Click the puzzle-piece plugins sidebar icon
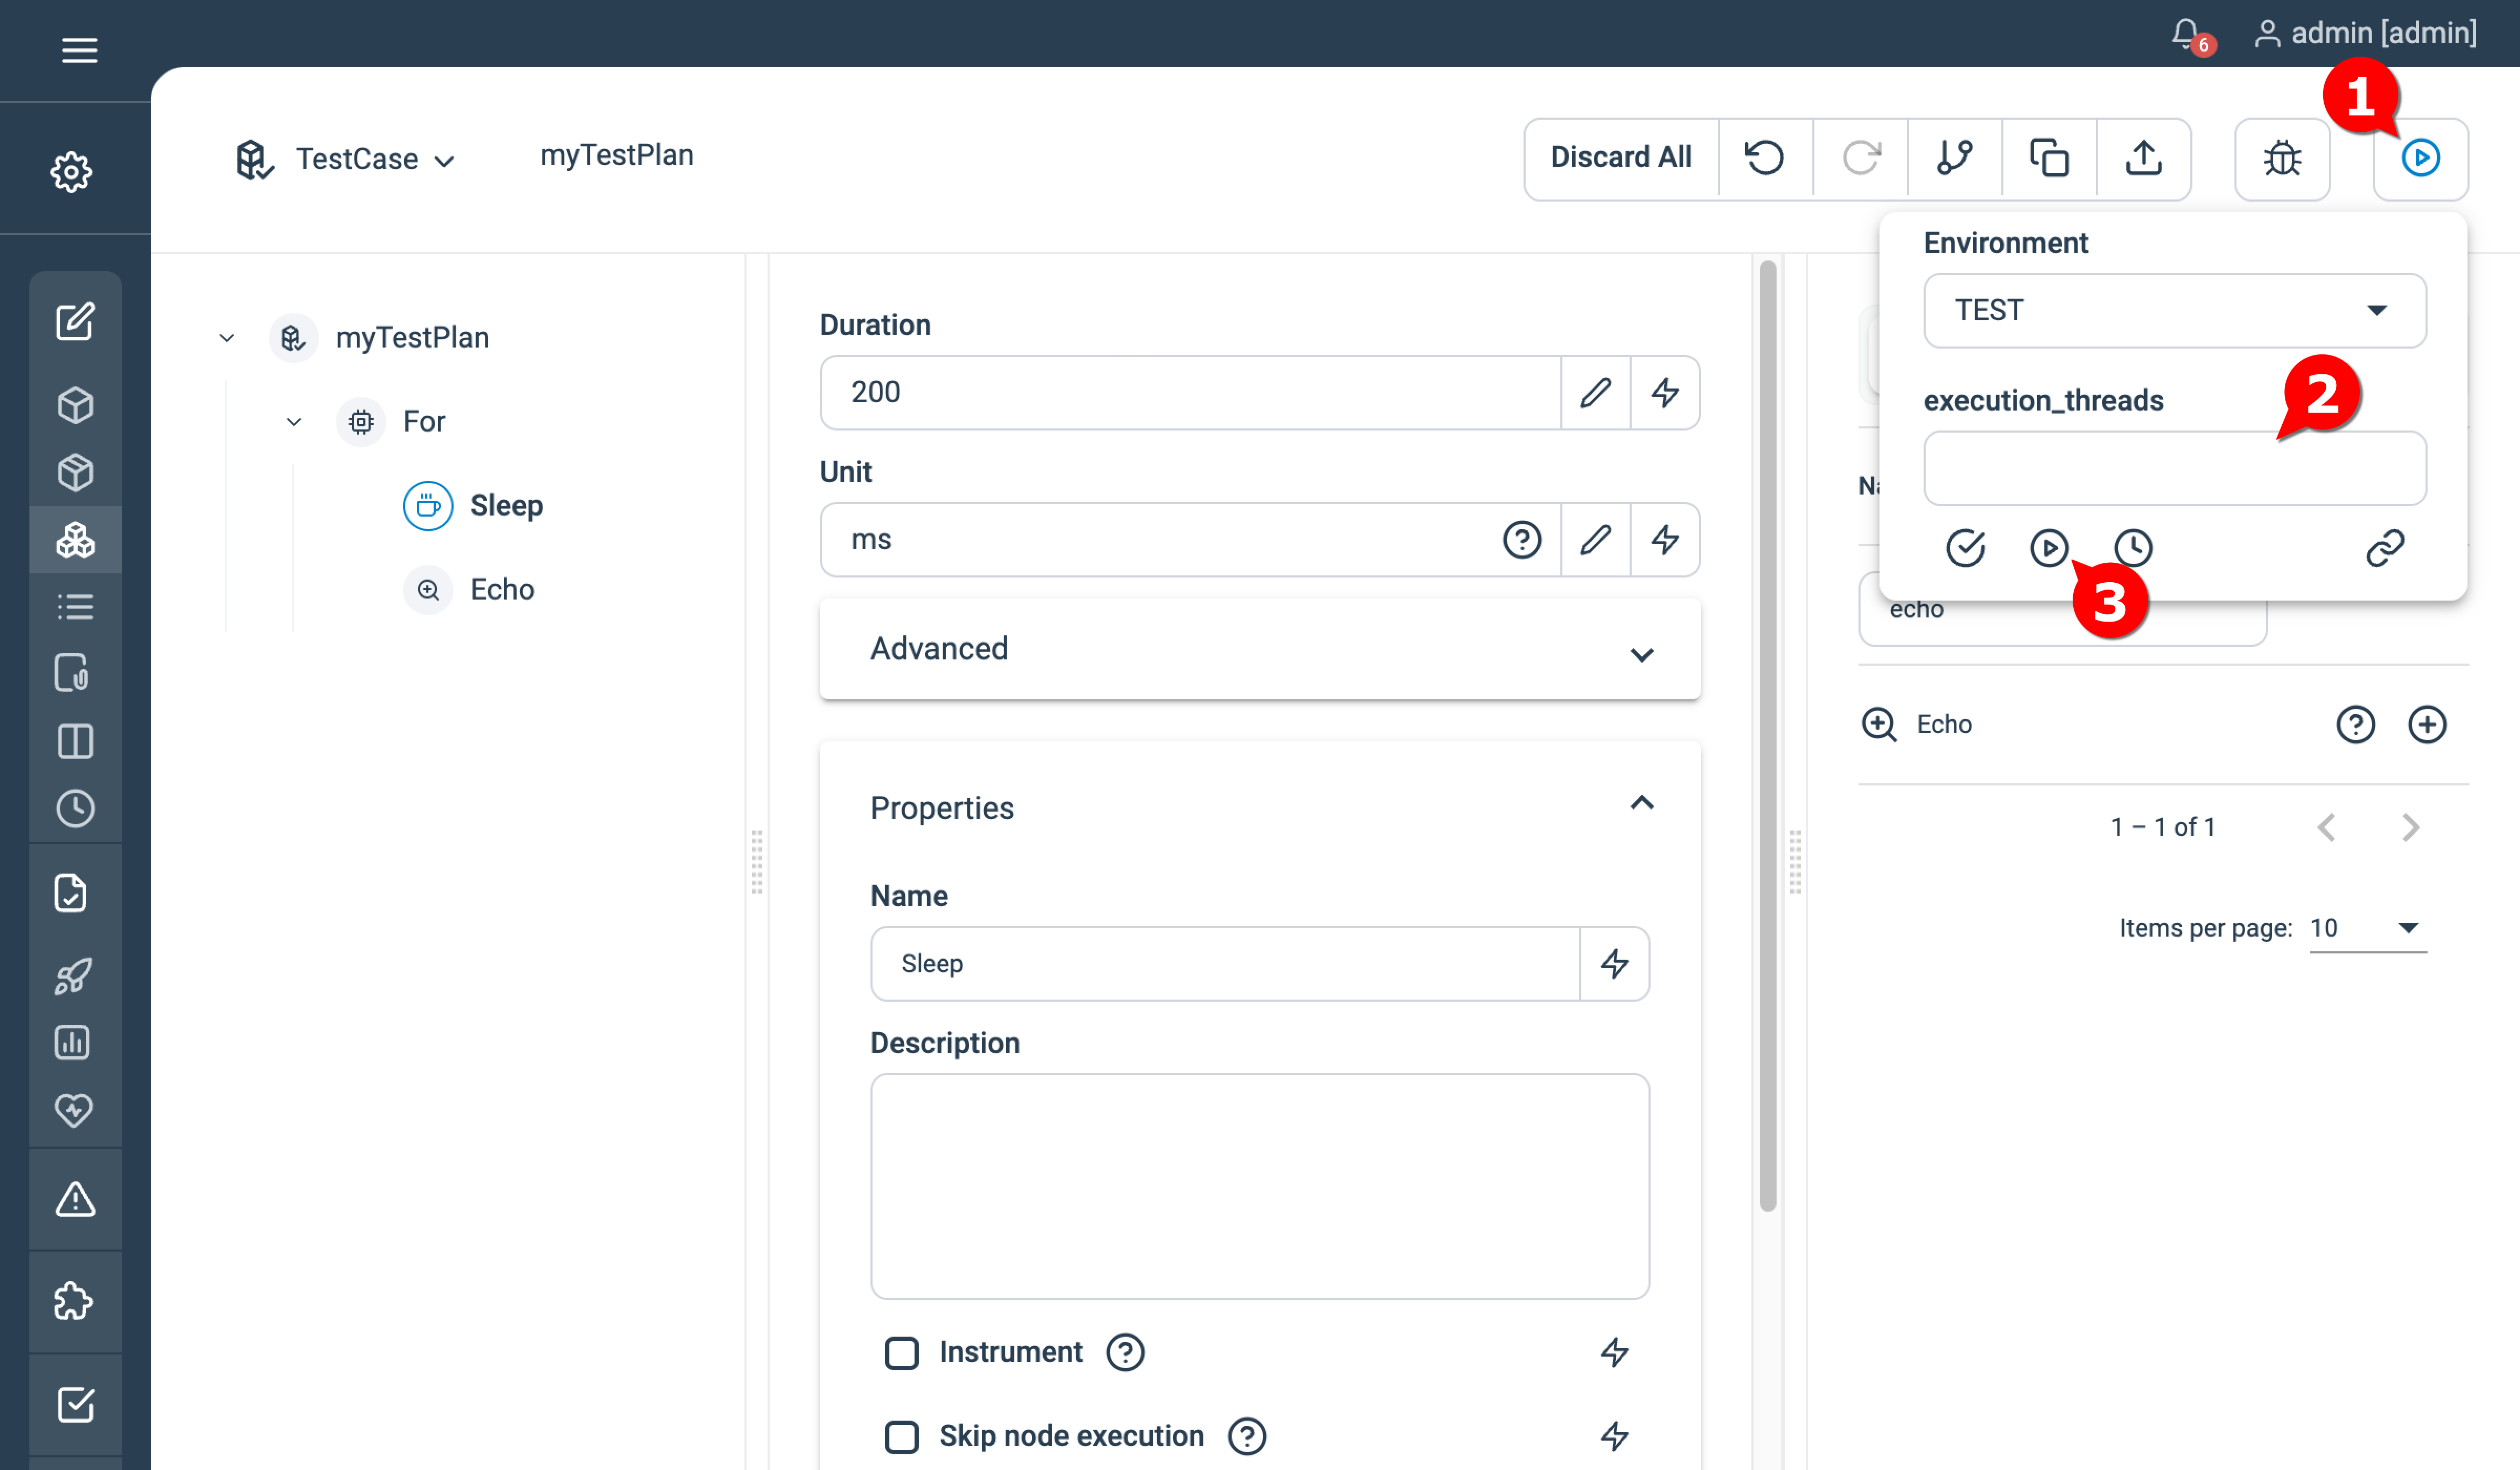The image size is (2520, 1470). click(x=75, y=1301)
